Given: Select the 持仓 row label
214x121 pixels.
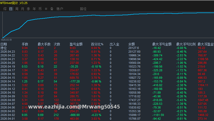Looking at the screenshot, I should pyautogui.click(x=4, y=48).
